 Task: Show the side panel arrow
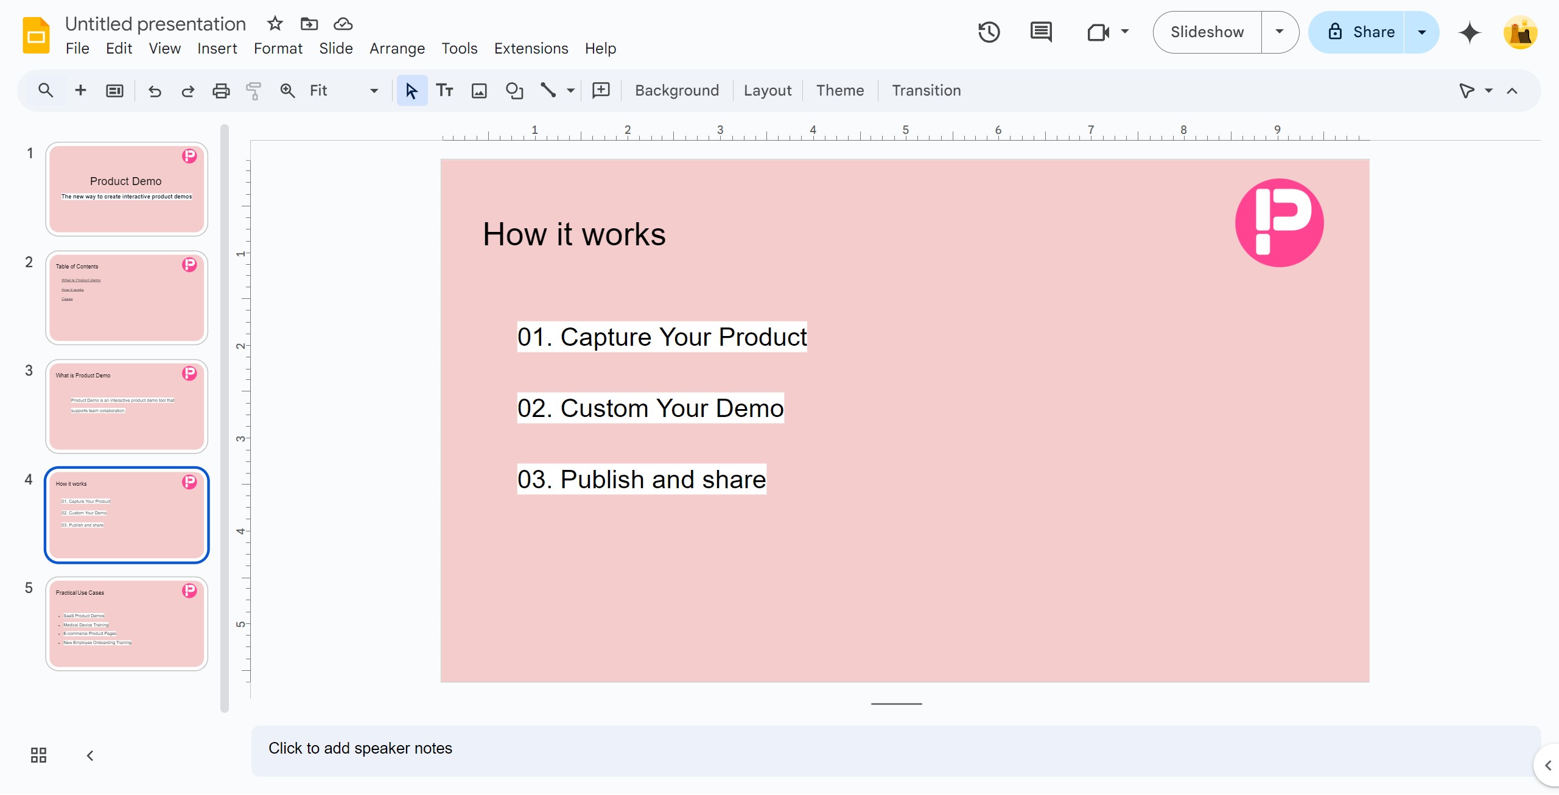1548,765
